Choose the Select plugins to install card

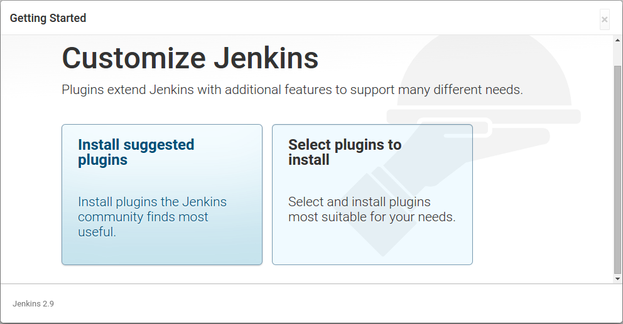pyautogui.click(x=372, y=194)
